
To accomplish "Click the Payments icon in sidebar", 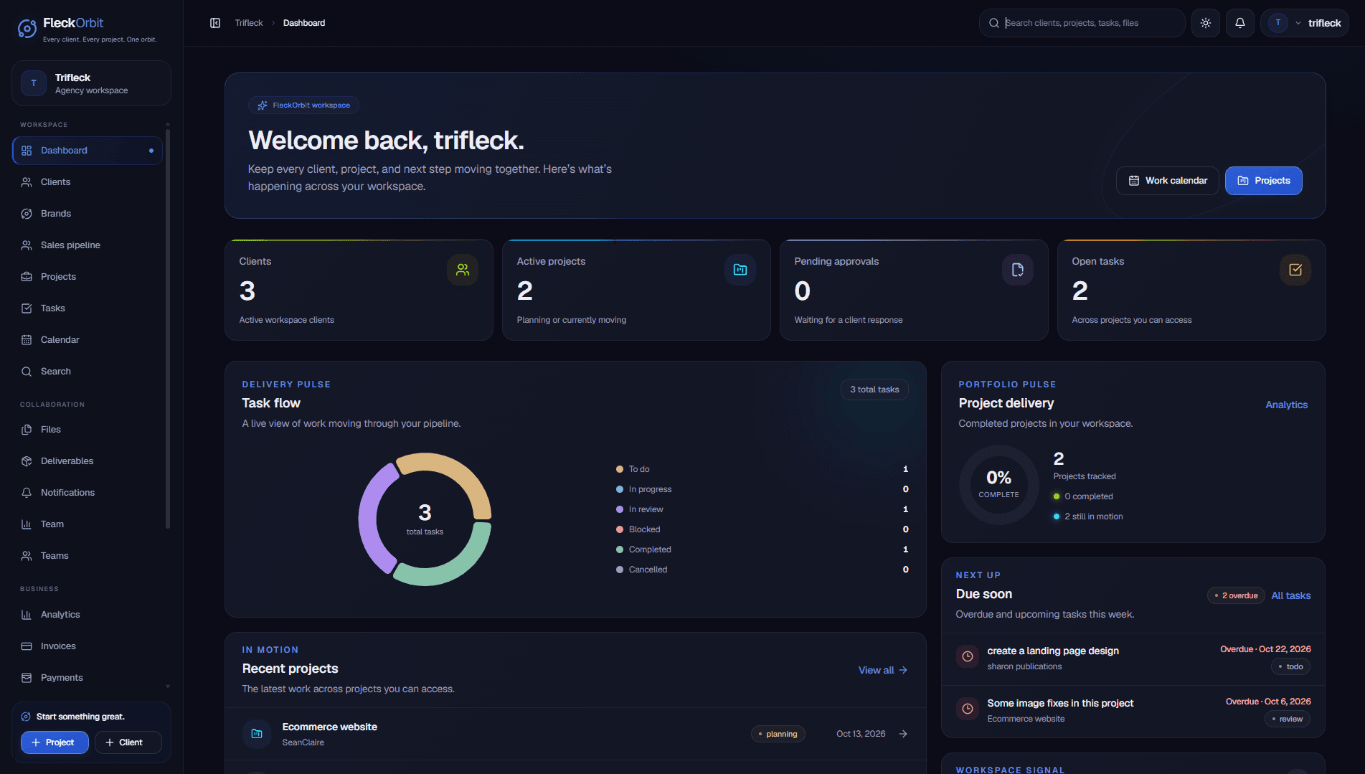I will (x=27, y=678).
